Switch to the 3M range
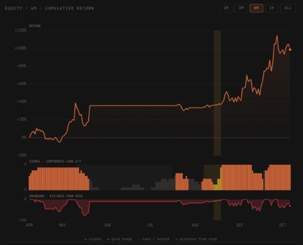Screen dimensions: 303x245 241,8
